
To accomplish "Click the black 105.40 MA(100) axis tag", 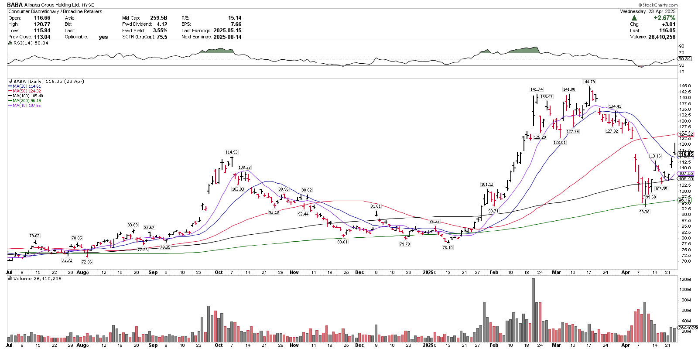I will click(685, 178).
